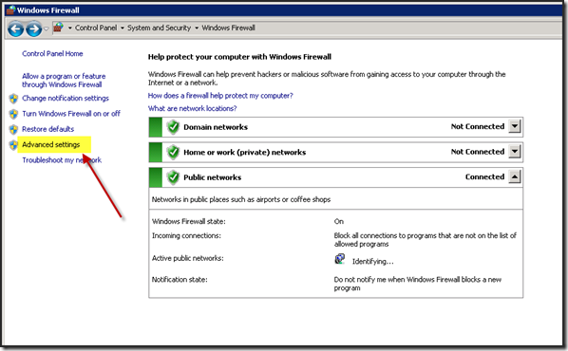The image size is (568, 351).
Task: Open dropdown arrow before Windows Firewall breadcrumb
Action: point(197,28)
